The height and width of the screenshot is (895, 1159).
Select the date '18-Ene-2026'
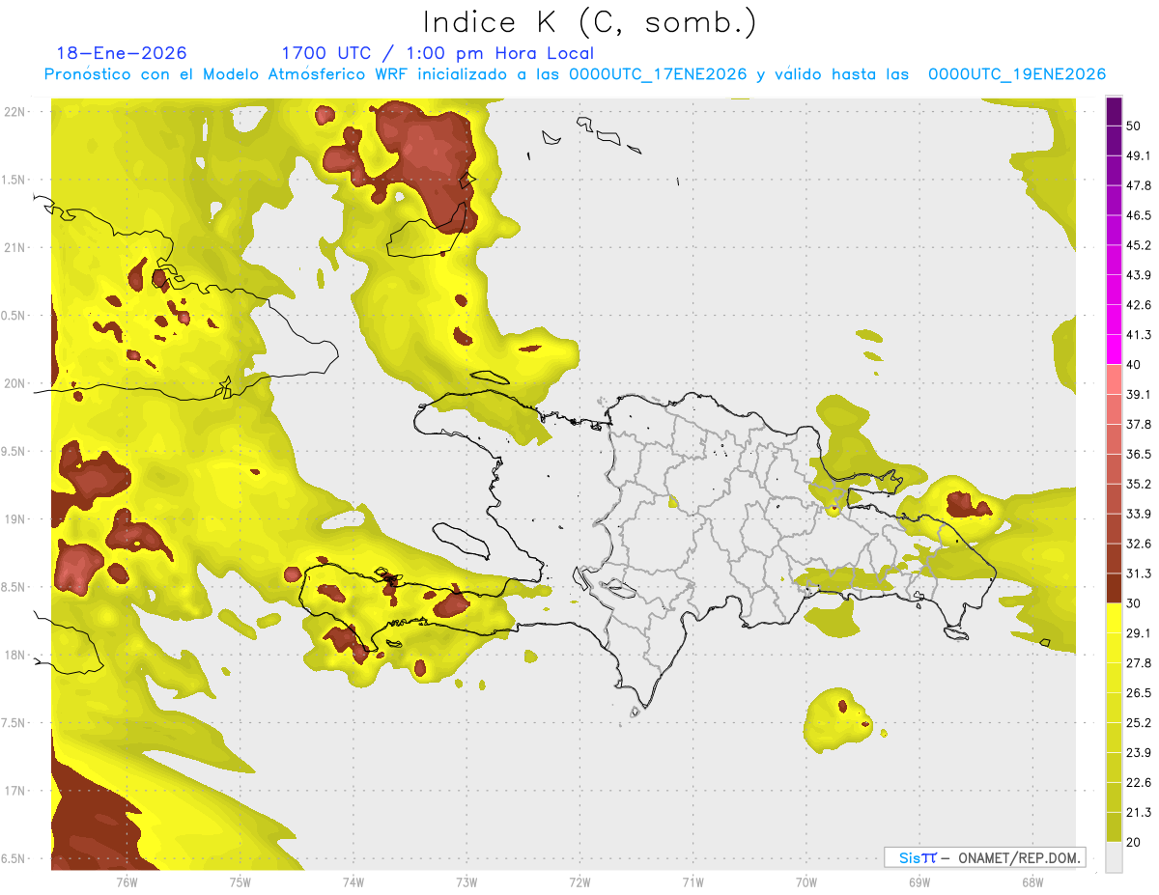122,53
